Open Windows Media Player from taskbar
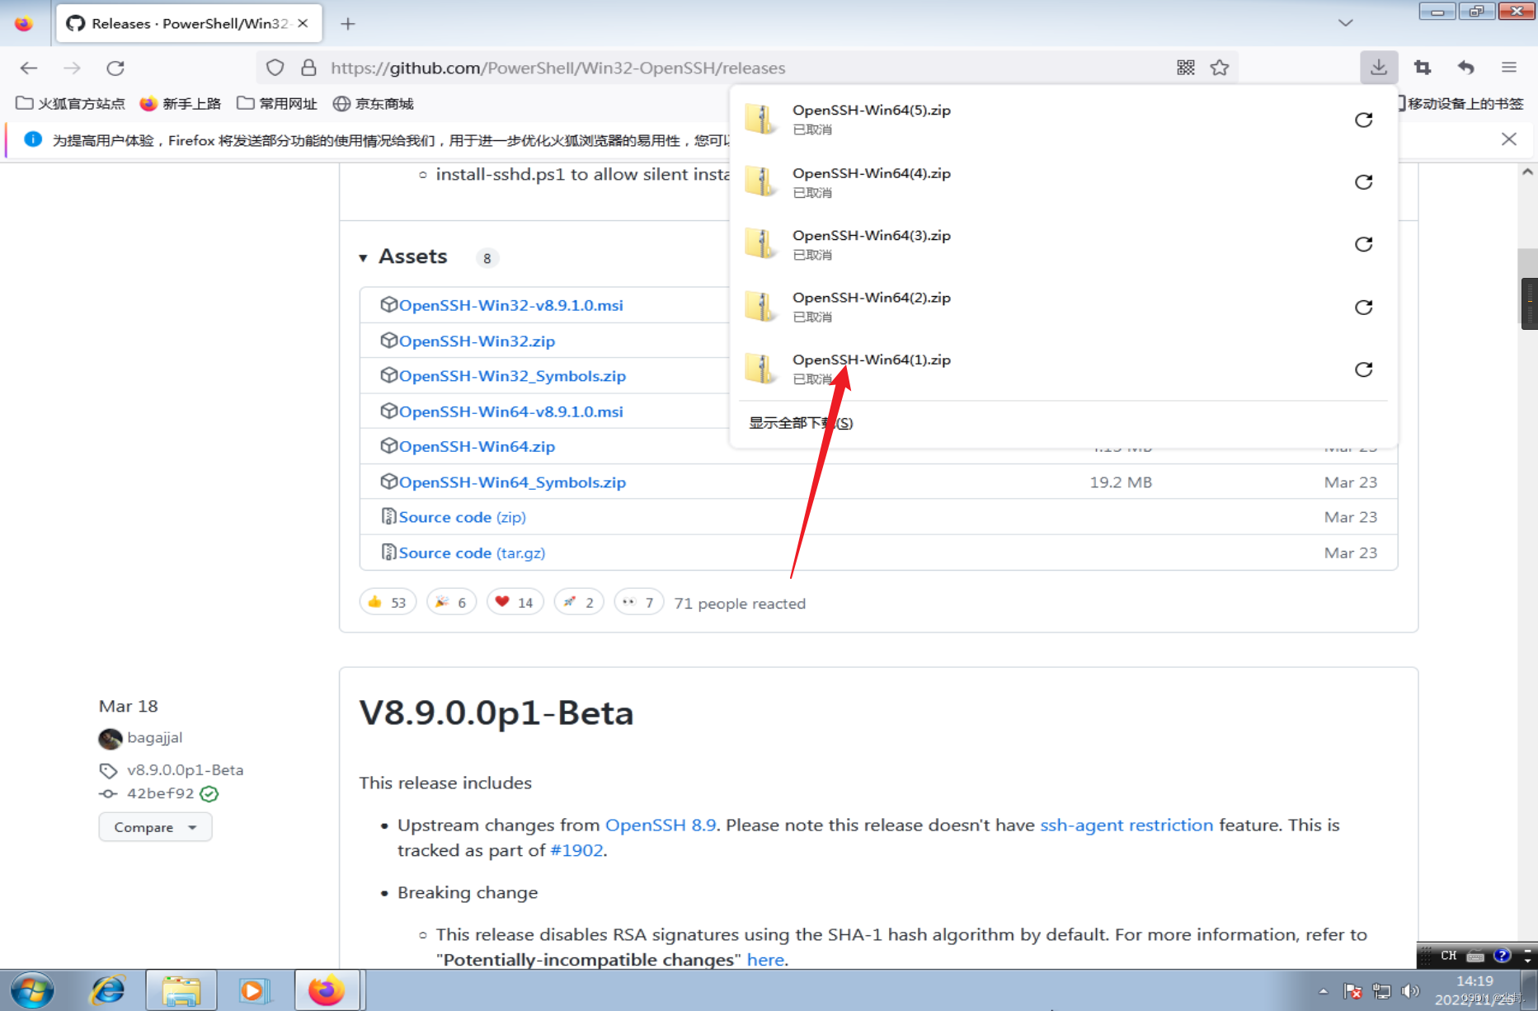1538x1011 pixels. click(254, 990)
